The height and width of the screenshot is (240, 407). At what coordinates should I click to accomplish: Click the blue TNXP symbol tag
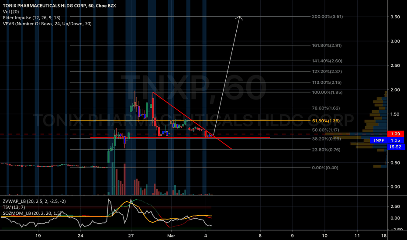coord(379,141)
